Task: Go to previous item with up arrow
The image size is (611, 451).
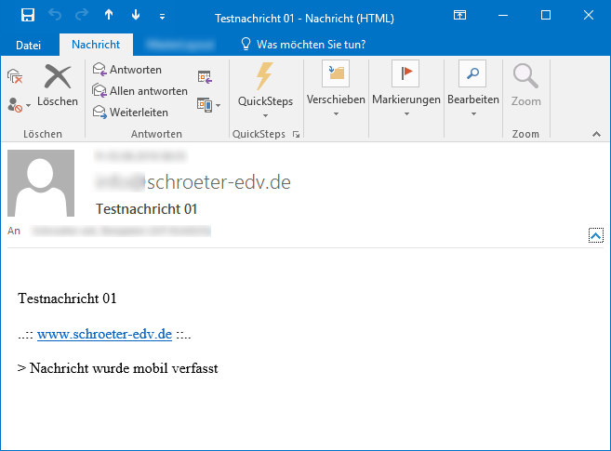Action: pos(109,16)
